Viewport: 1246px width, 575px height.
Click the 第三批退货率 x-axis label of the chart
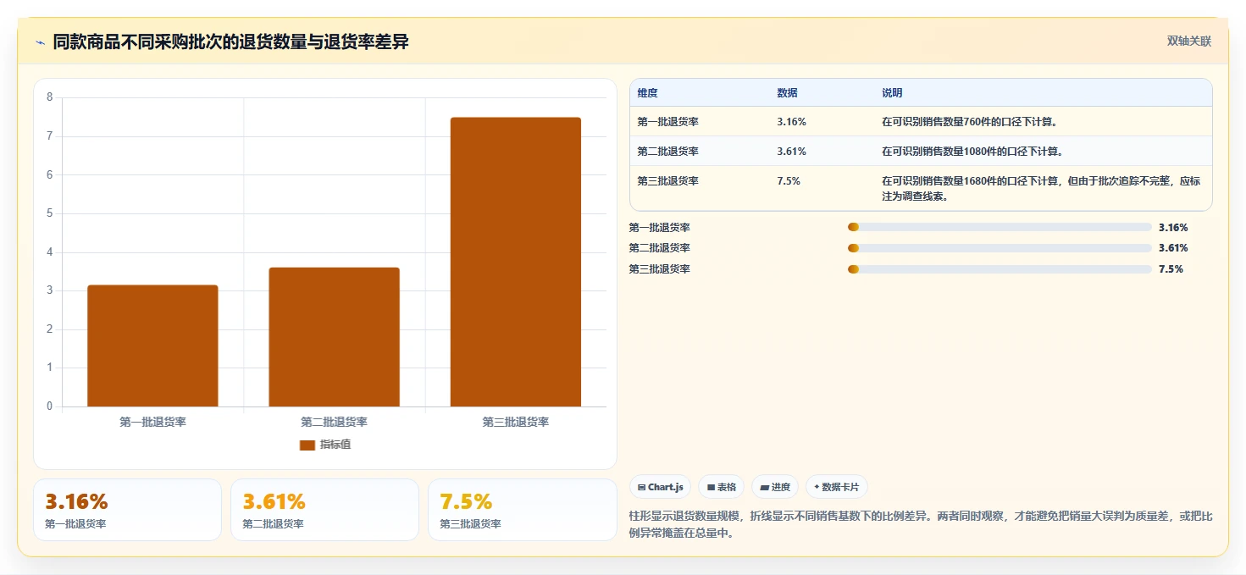516,422
